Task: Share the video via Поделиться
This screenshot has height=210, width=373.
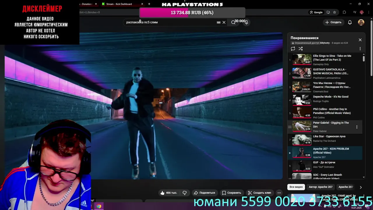Action: point(205,193)
